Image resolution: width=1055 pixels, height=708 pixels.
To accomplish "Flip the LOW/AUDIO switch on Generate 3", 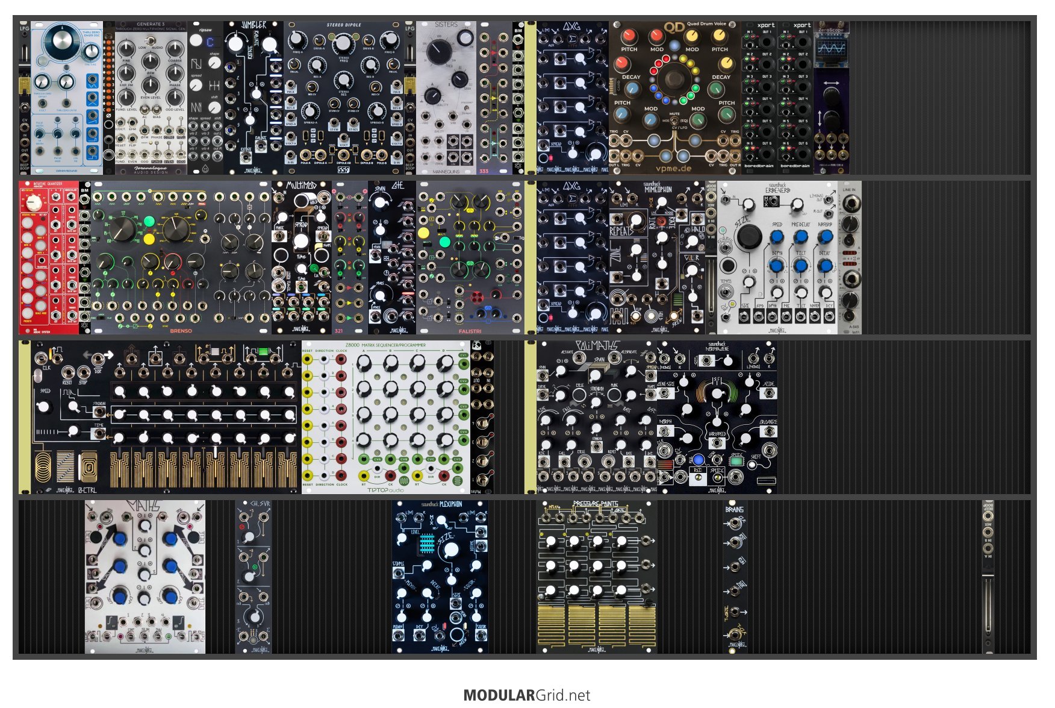I will pos(150,42).
